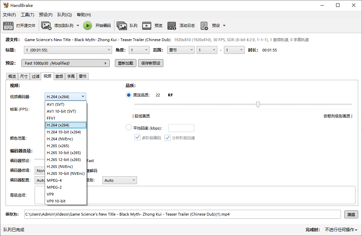
Task: Toggle the 多阶段编码 checkbox
Action: 137,138
